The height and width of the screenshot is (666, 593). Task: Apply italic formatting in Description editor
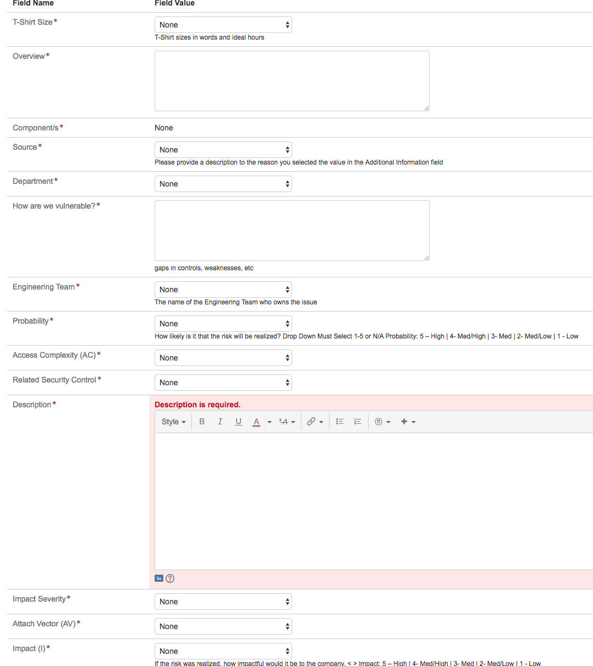click(x=220, y=422)
